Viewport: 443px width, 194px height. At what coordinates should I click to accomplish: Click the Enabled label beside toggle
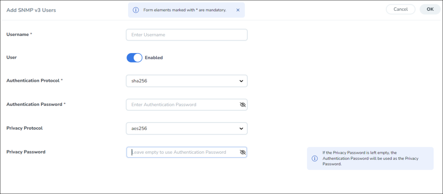tap(154, 58)
